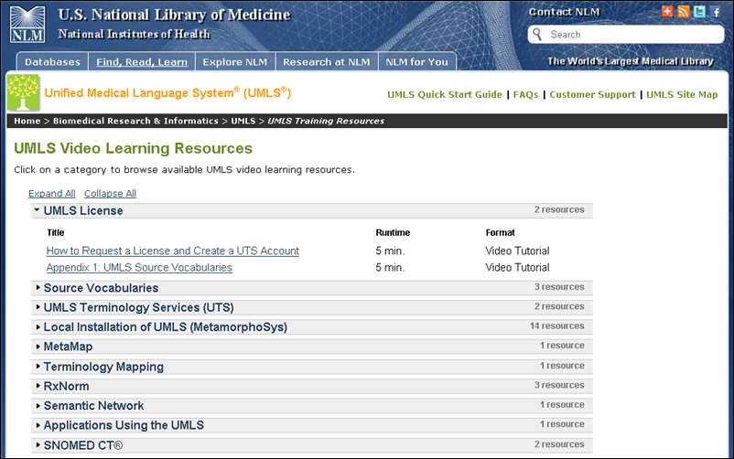Image resolution: width=734 pixels, height=459 pixels.
Task: Click the green UMLS tree logo
Action: tap(23, 92)
